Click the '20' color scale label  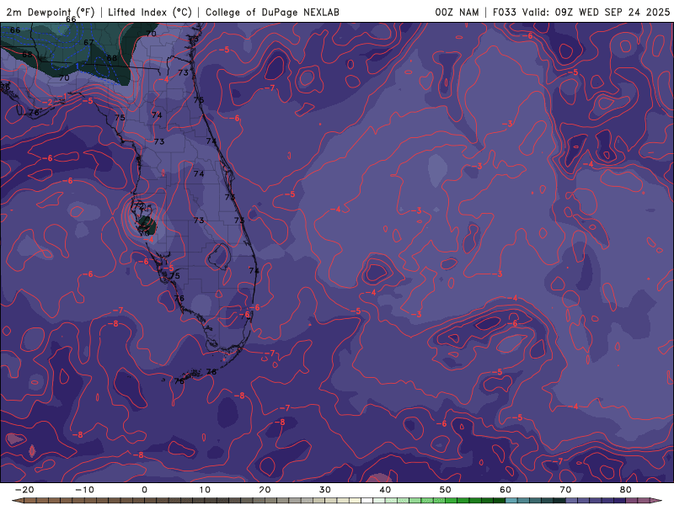pyautogui.click(x=265, y=490)
